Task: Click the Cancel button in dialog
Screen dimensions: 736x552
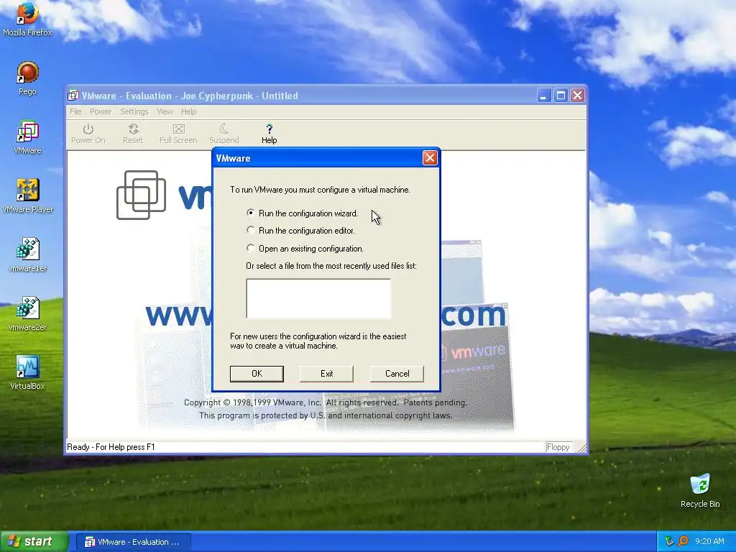Action: tap(397, 374)
